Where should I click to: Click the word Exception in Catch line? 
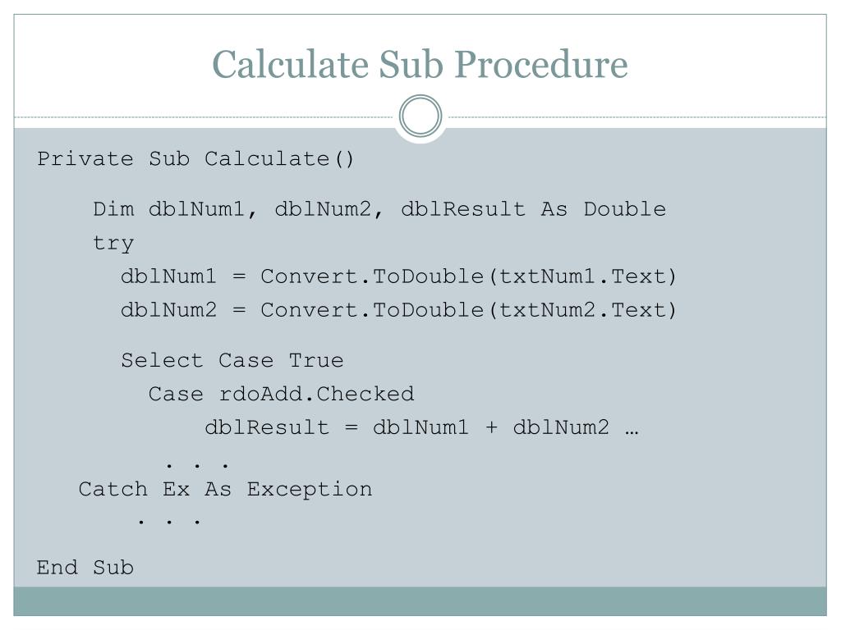tap(310, 490)
